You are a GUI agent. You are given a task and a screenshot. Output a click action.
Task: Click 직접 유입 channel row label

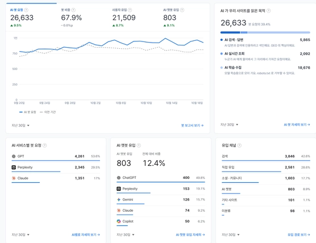[228, 167]
